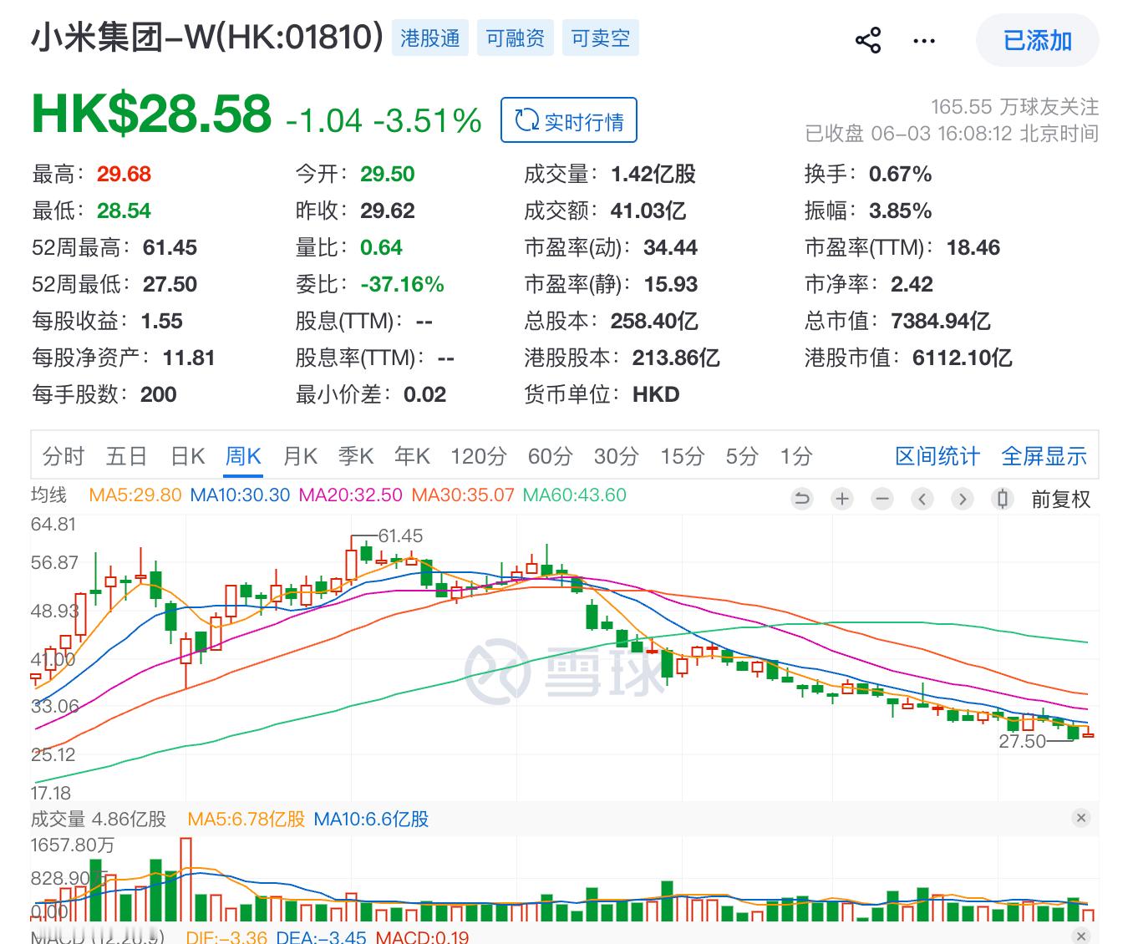Click the MA5:29.80 legend label

[135, 495]
